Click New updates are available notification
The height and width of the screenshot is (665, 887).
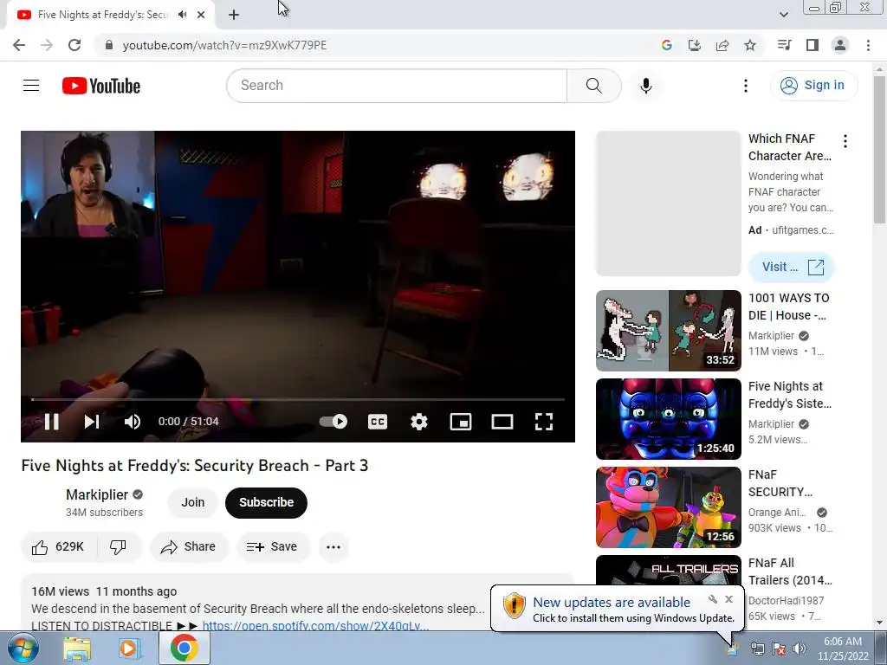tap(612, 603)
